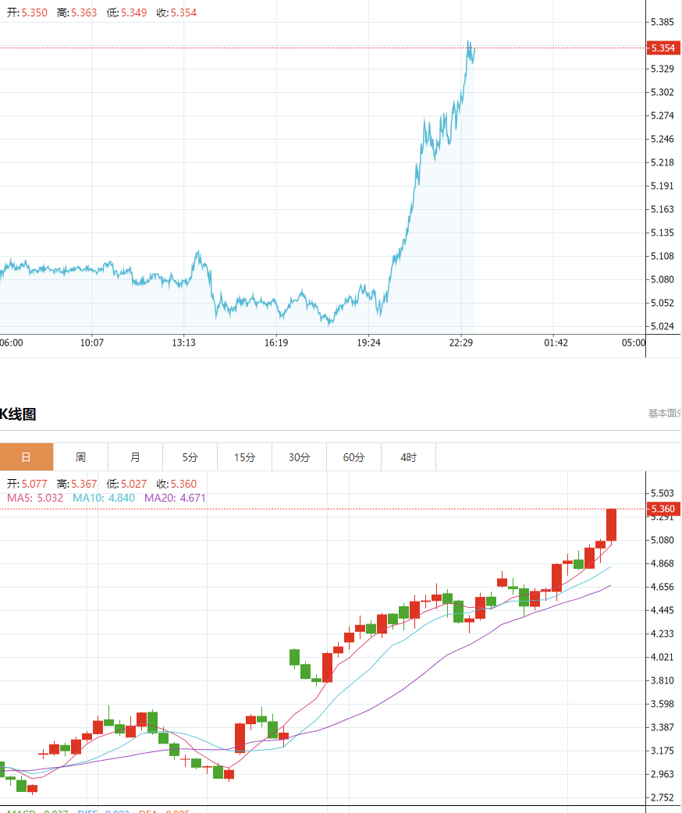Switch to the 周 weekly tab
This screenshot has width=682, height=813.
81,457
